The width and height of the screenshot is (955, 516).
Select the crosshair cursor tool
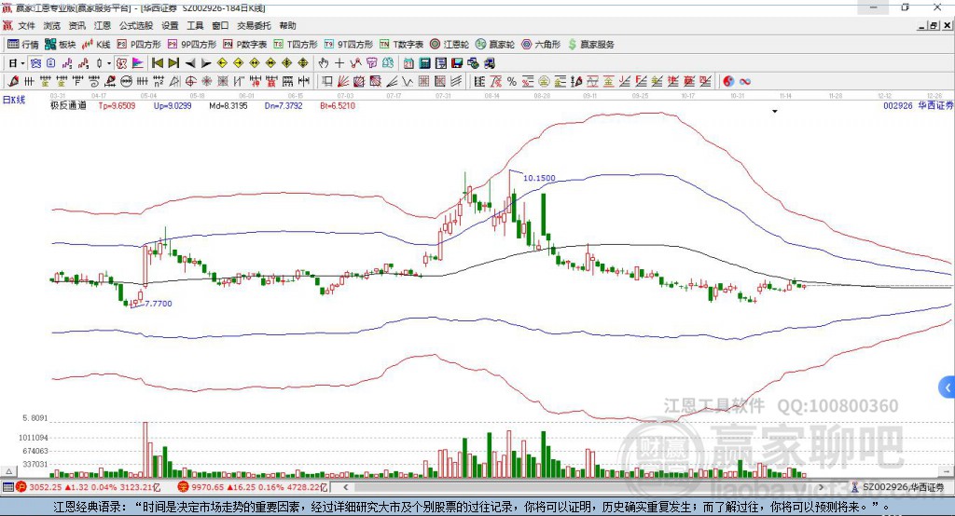click(x=339, y=62)
